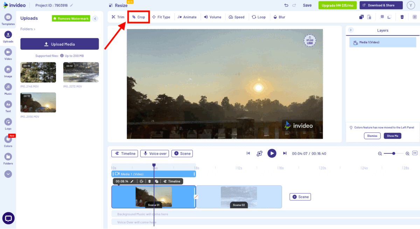Open the Animate options
Viewport: 420px width, 229px height.
pos(187,17)
